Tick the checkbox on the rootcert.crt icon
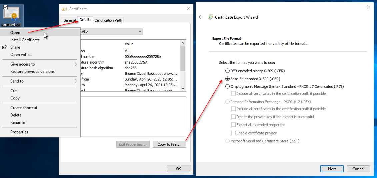 [x=5, y=7]
